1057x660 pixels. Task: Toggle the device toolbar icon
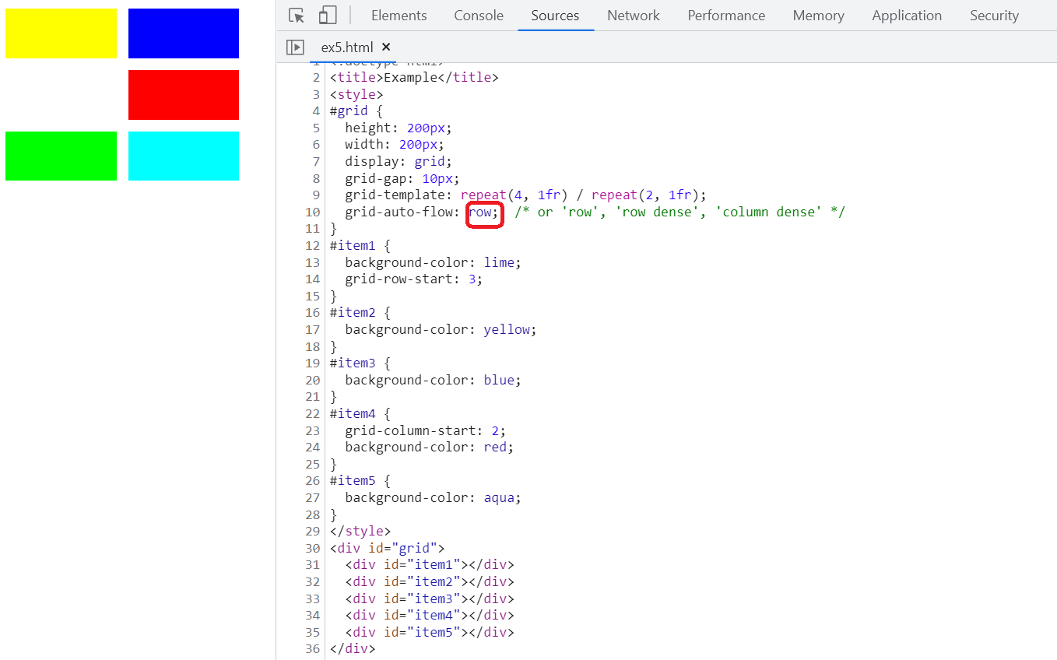tap(328, 16)
